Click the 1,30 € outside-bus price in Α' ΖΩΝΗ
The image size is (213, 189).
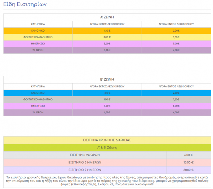tap(107, 31)
